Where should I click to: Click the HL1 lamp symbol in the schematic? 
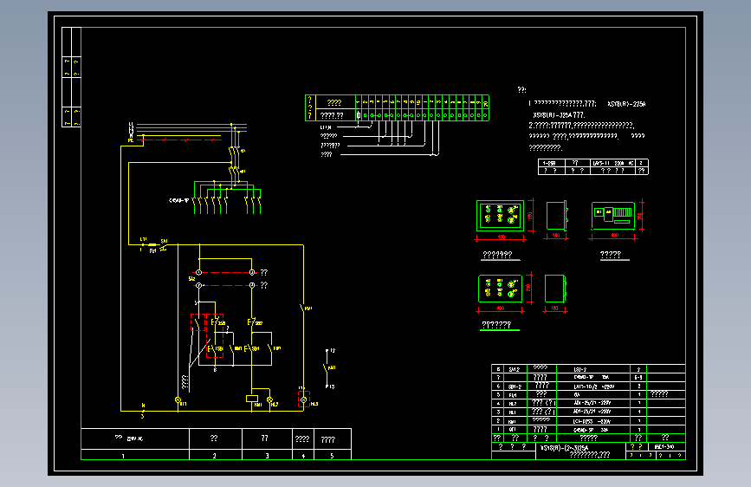tap(178, 399)
